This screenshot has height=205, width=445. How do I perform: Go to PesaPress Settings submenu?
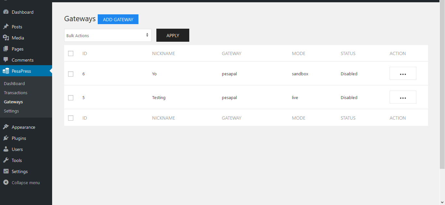click(x=11, y=111)
